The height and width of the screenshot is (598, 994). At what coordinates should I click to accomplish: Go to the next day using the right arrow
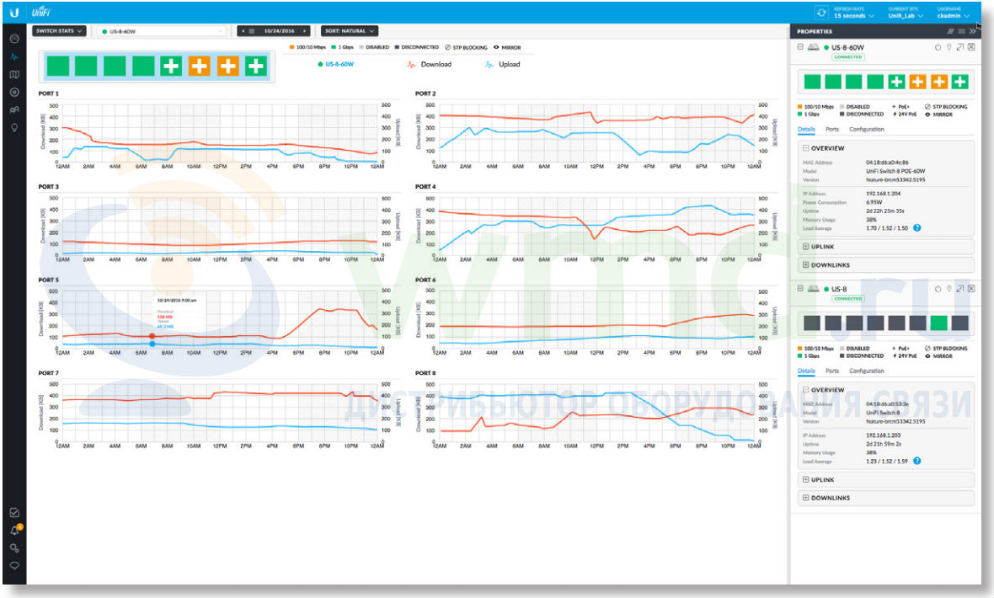[305, 31]
